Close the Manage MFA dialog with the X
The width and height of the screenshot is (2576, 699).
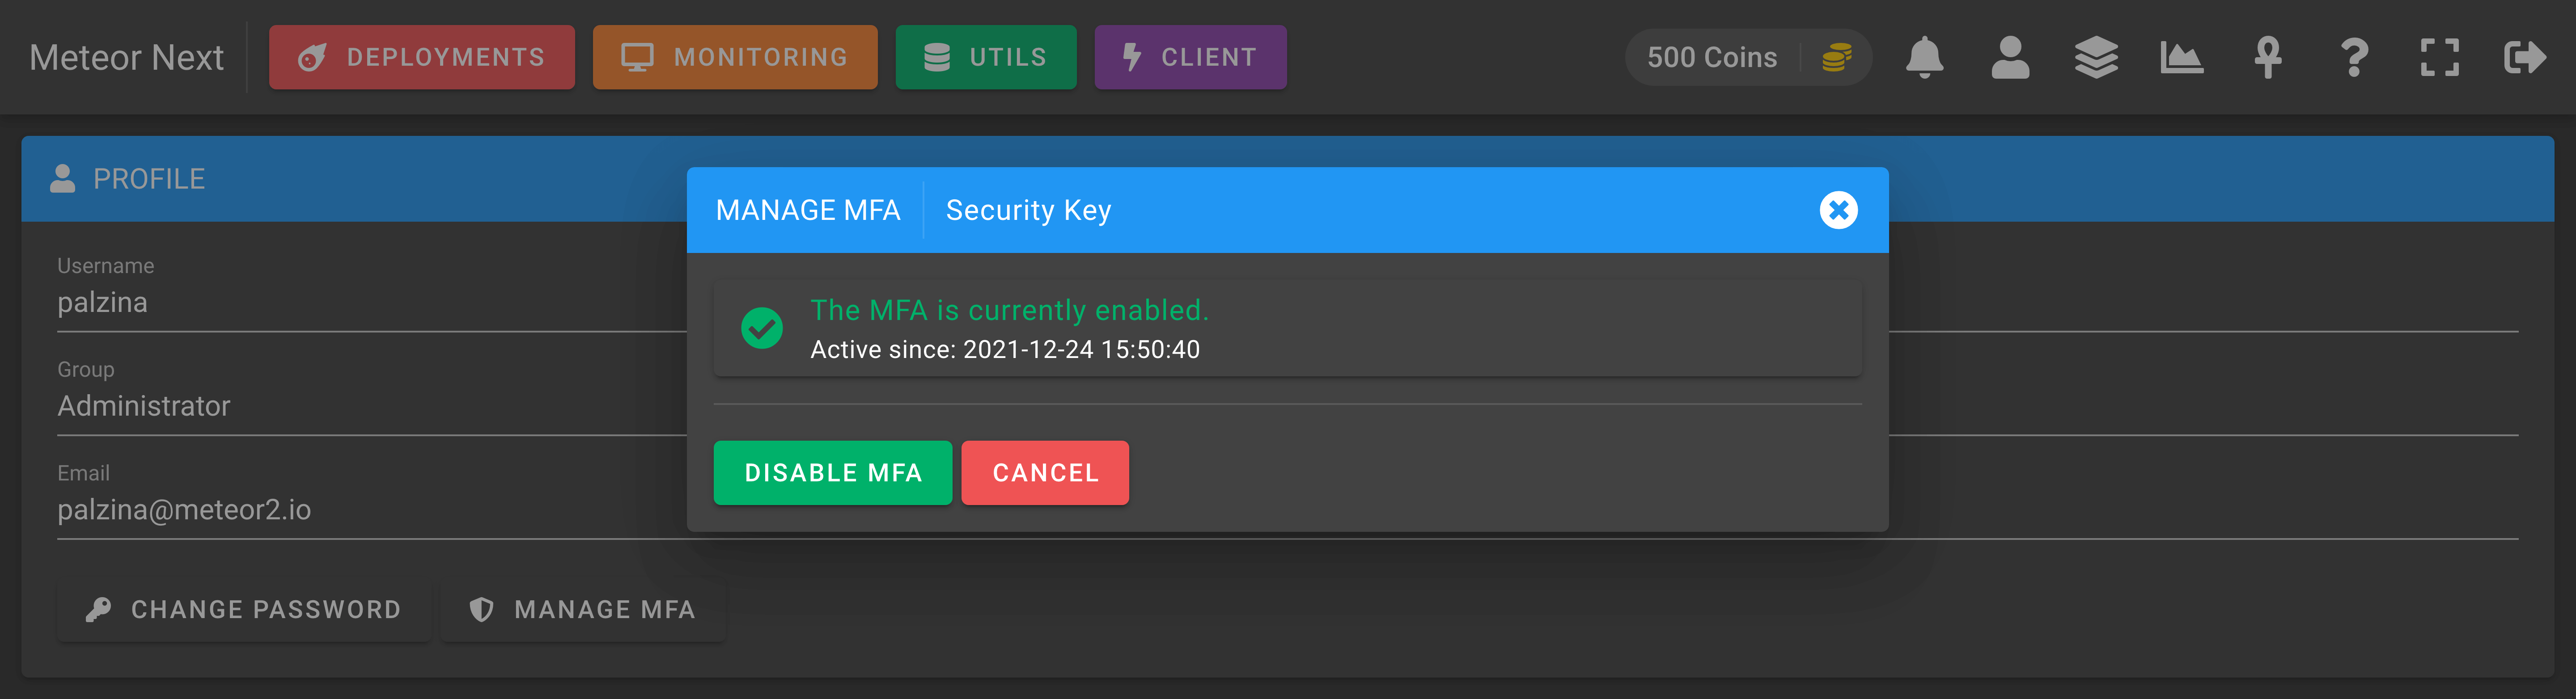1838,210
